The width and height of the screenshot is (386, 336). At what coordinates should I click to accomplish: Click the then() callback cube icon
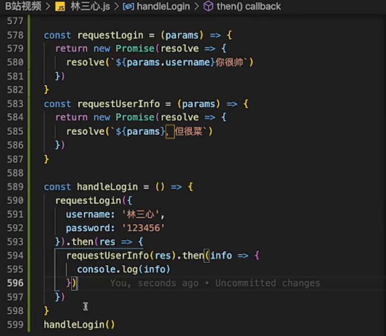pyautogui.click(x=208, y=6)
